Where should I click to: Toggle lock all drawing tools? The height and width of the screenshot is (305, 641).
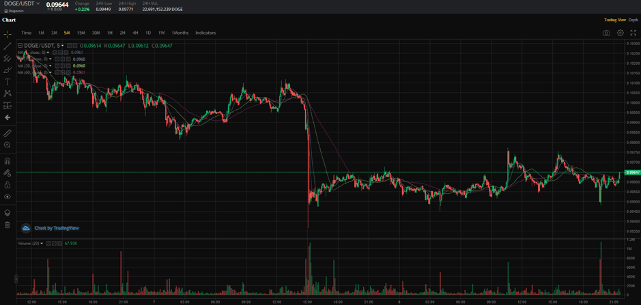(x=8, y=185)
